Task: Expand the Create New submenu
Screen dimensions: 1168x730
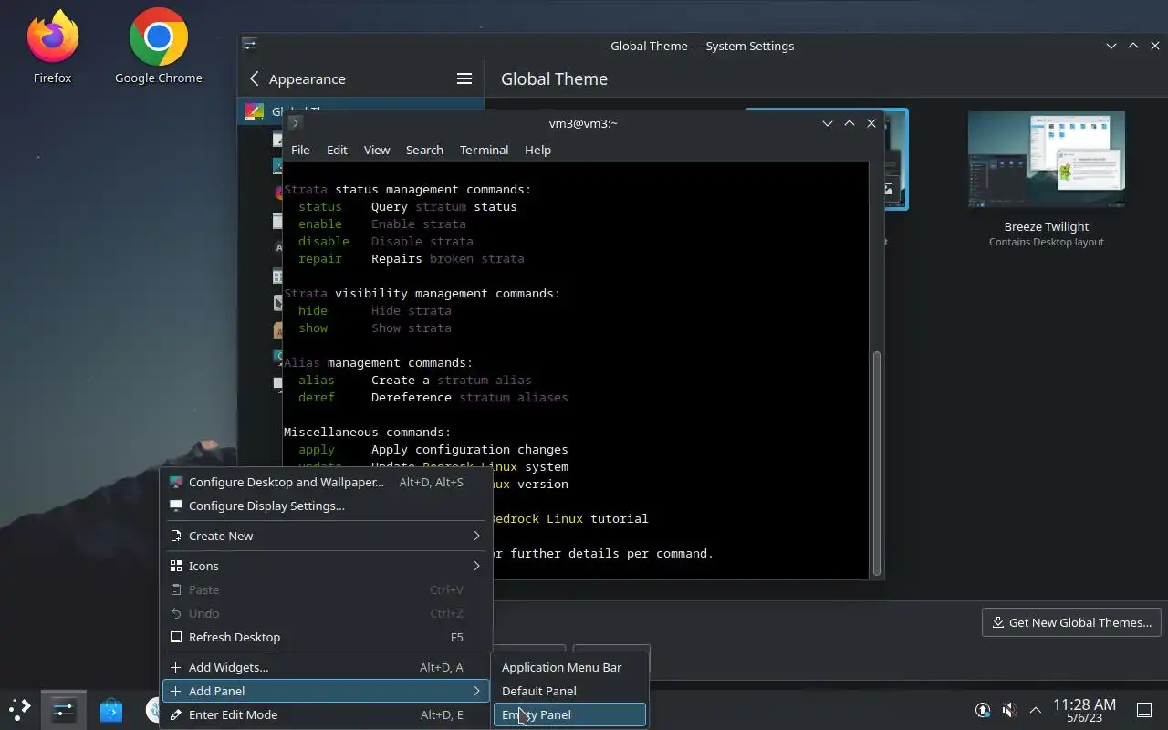Action: (x=326, y=536)
